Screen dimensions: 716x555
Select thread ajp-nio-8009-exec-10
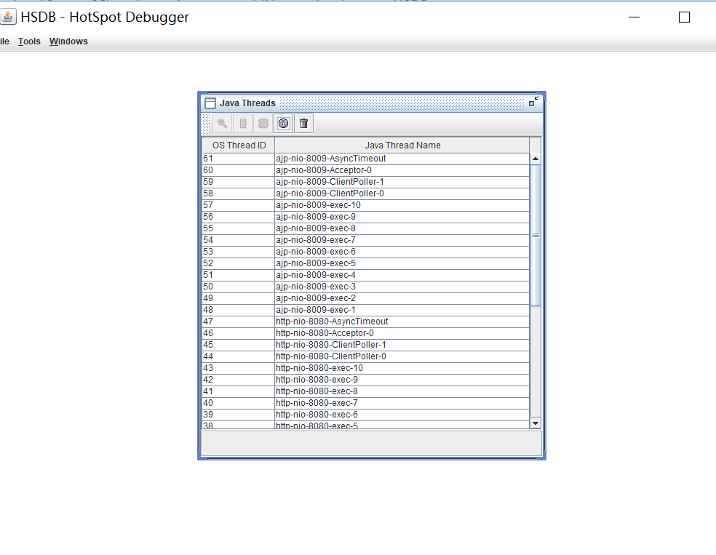402,205
